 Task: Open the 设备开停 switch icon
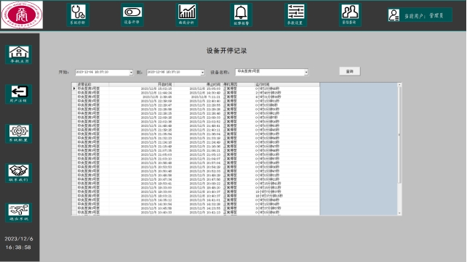point(132,15)
